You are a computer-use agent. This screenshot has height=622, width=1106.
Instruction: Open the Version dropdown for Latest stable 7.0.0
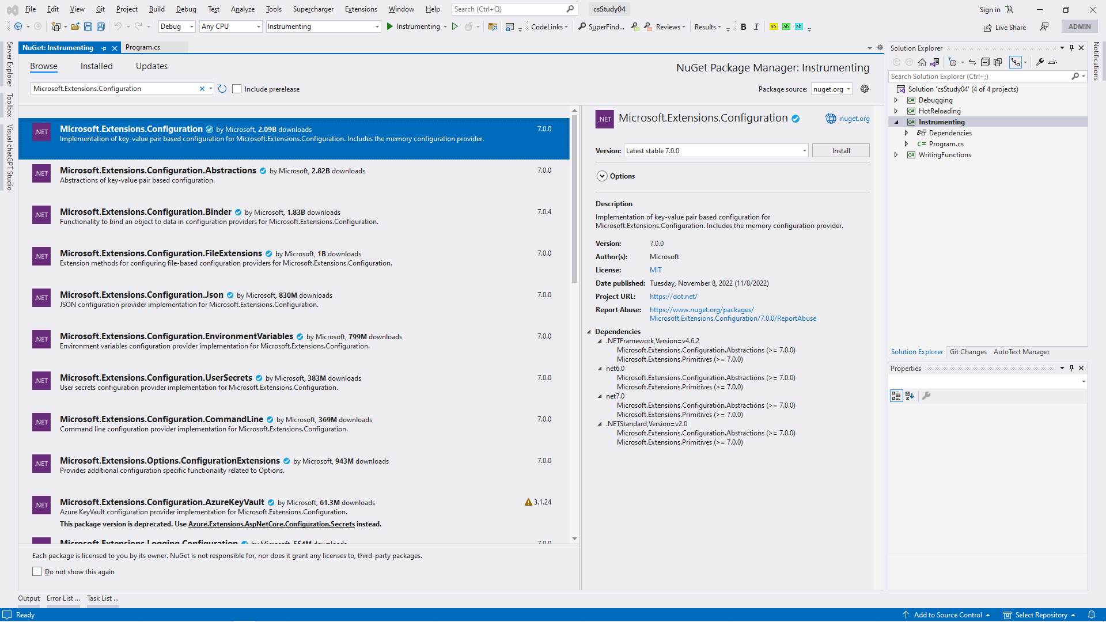click(x=804, y=151)
